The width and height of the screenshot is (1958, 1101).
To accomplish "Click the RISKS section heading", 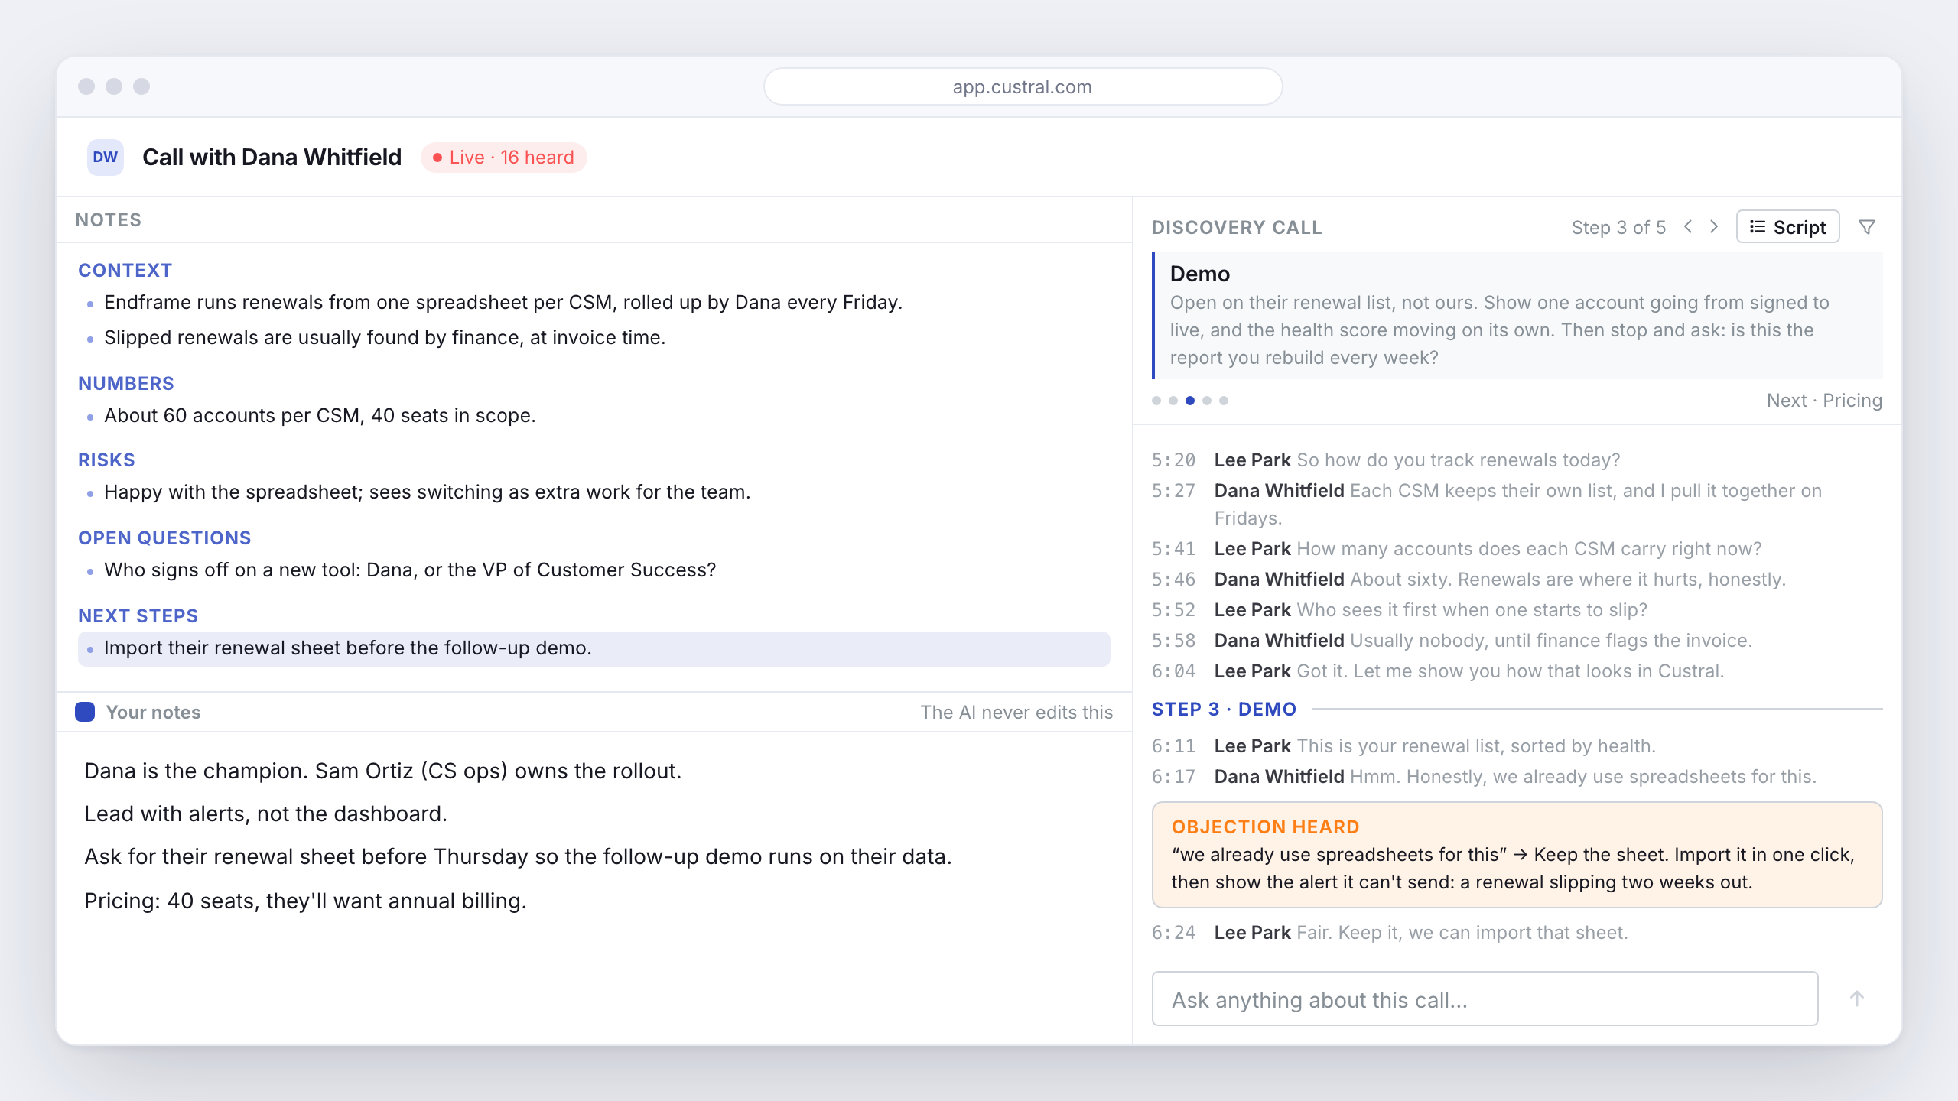I will point(106,460).
